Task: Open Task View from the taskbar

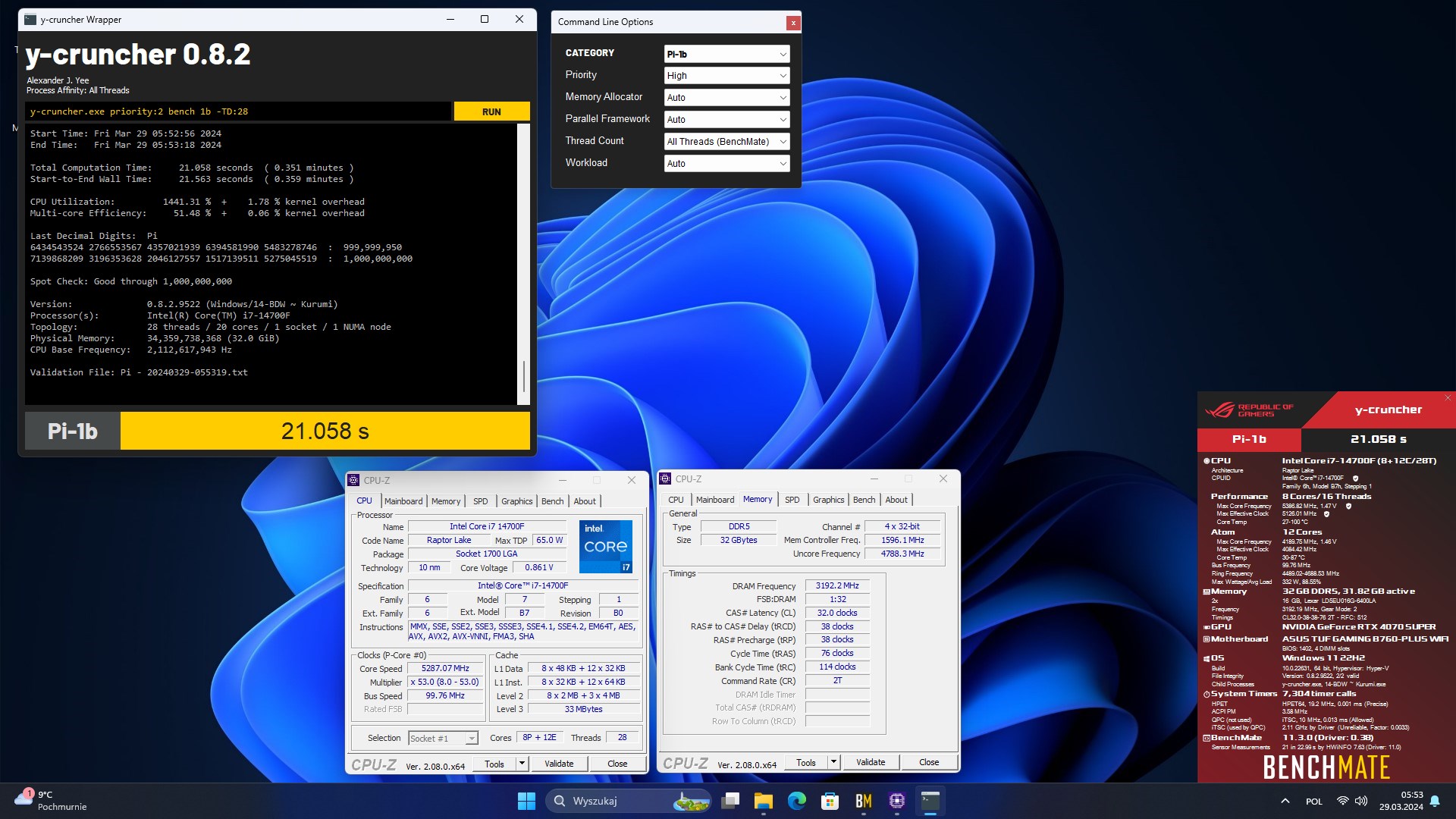Action: tap(730, 801)
